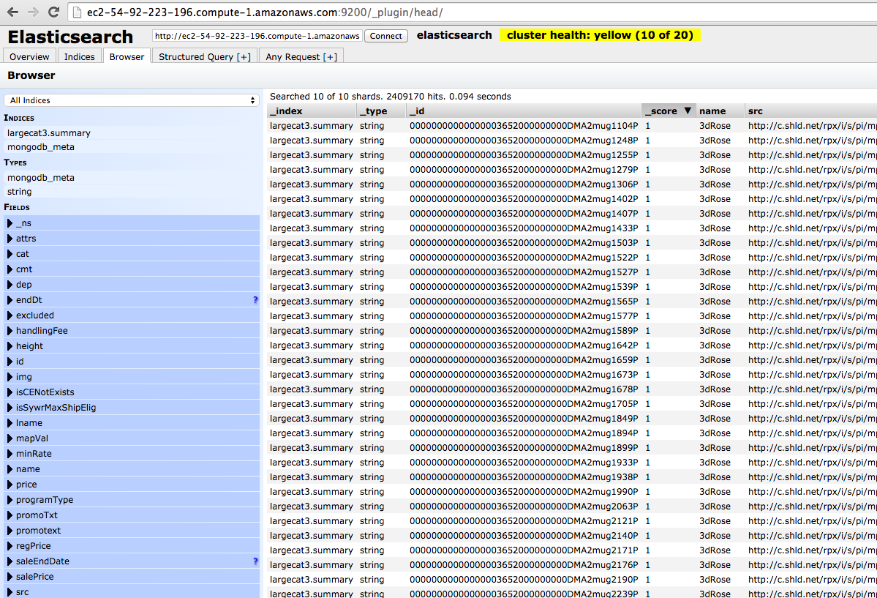Expand the isCENotExists field
Image resolution: width=877 pixels, height=598 pixels.
(10, 392)
